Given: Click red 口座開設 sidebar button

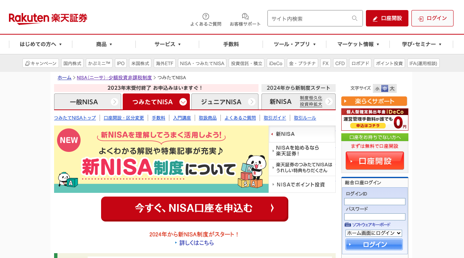Looking at the screenshot, I should click(x=375, y=160).
